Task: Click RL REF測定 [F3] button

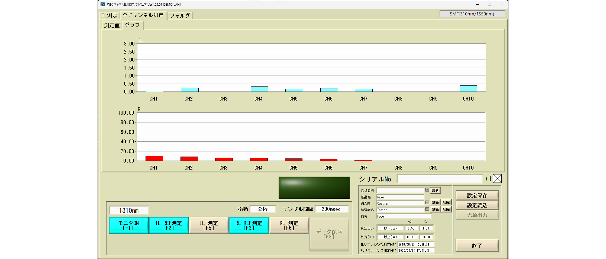Action: pyautogui.click(x=249, y=225)
